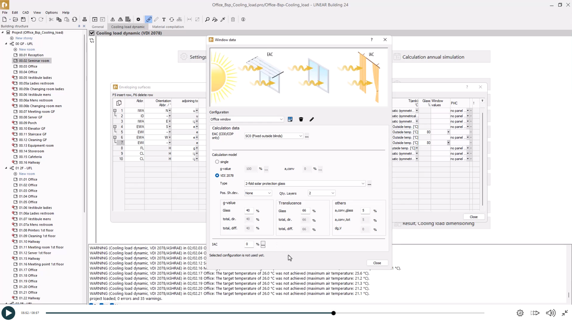Select the single calculation model radio
572x321 pixels.
(217, 162)
